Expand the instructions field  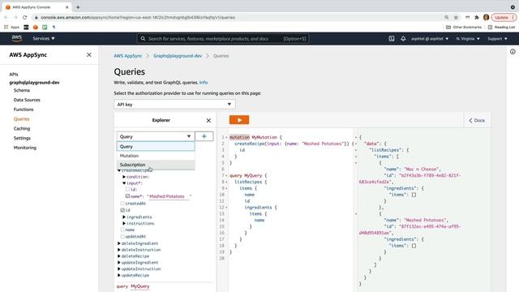(x=124, y=224)
